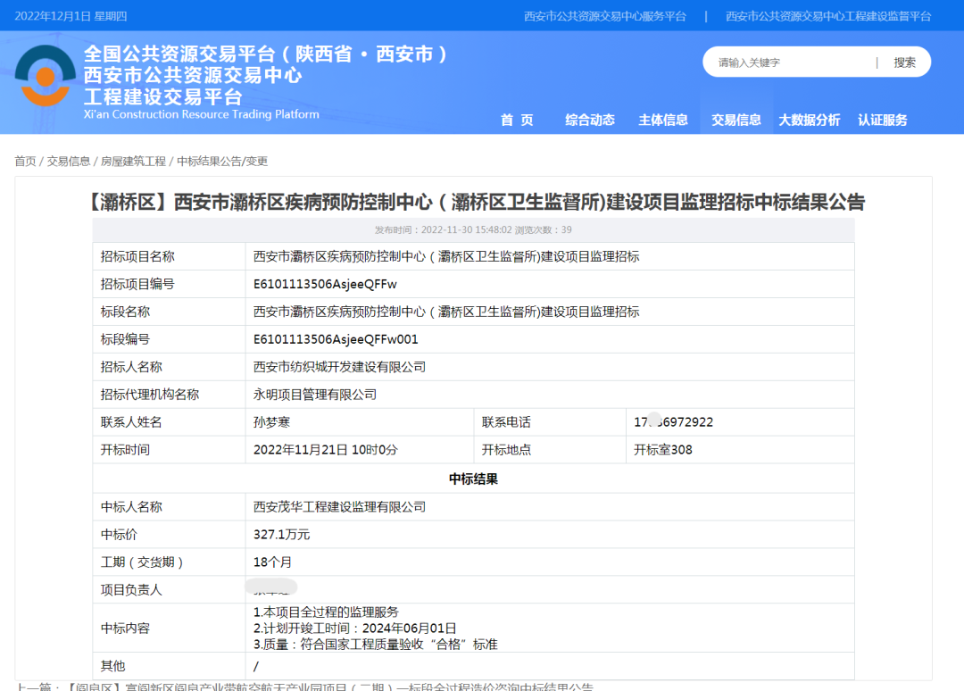This screenshot has width=964, height=691.
Task: Click the 其他 row label
Action: coord(112,666)
